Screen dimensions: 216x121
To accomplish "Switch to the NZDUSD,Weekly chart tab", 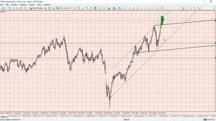I will click(189, 116).
